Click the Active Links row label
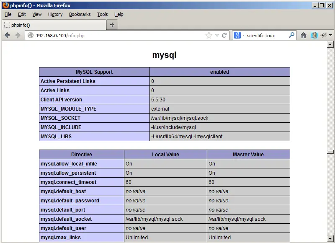The height and width of the screenshot is (243, 335). (x=94, y=90)
